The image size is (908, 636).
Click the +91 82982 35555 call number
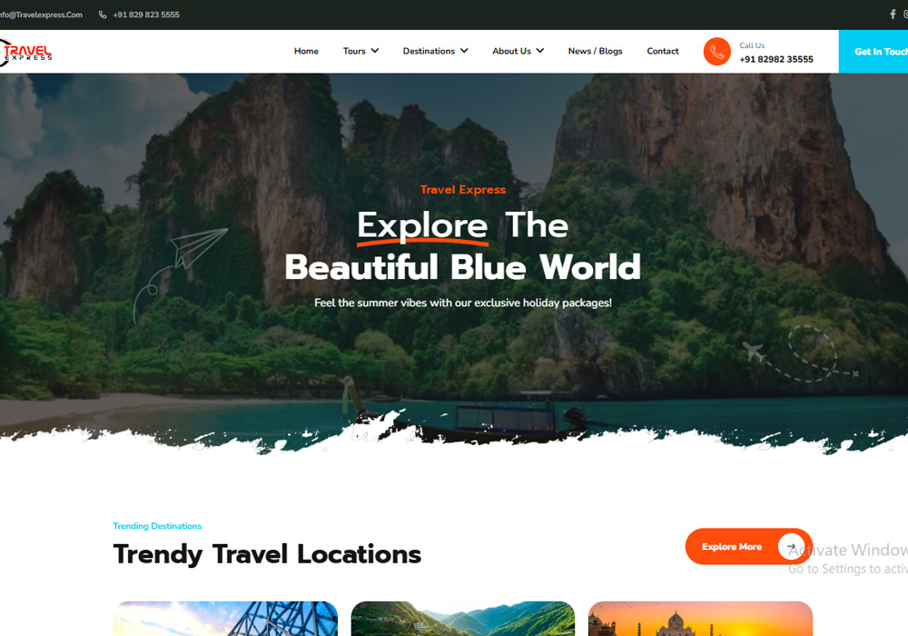point(776,59)
